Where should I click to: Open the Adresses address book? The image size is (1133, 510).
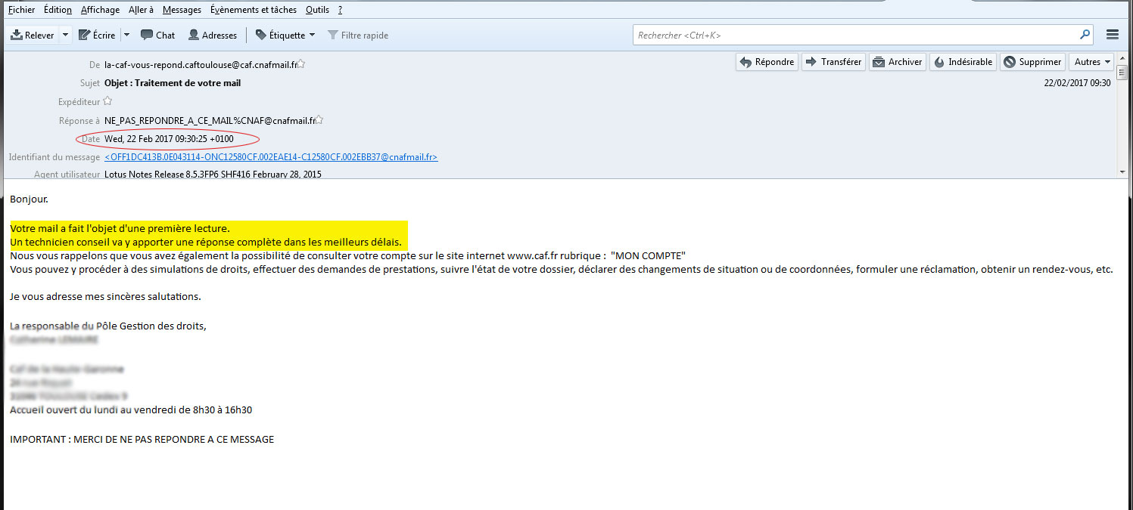212,36
